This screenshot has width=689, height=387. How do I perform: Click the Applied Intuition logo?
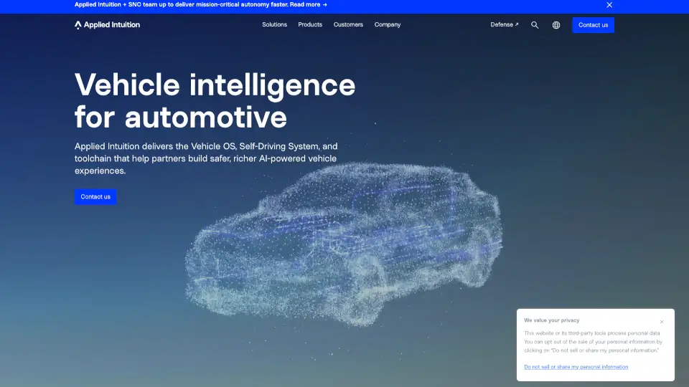(x=108, y=25)
